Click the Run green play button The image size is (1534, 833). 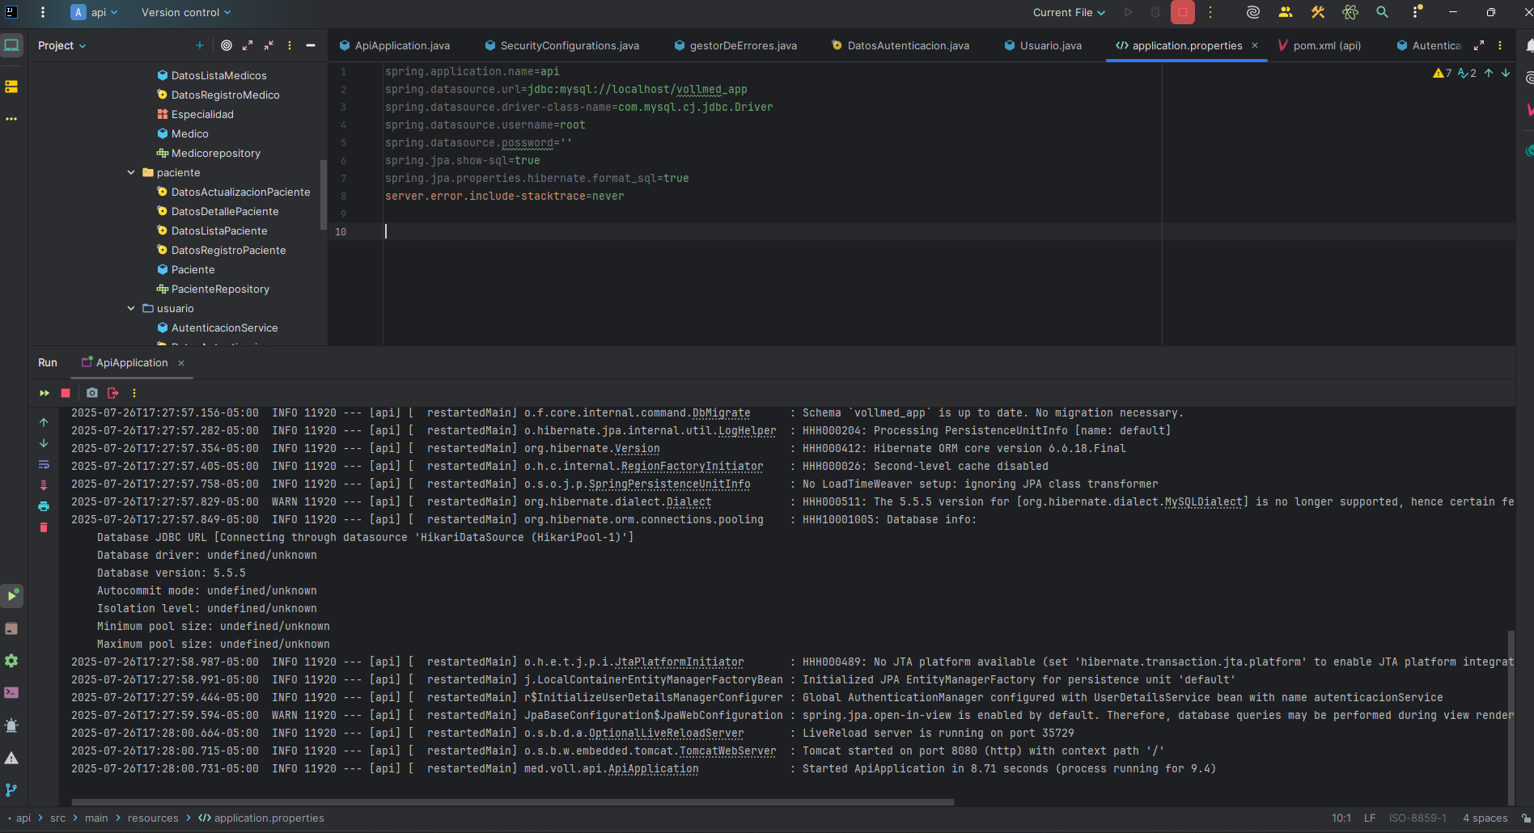[1129, 12]
